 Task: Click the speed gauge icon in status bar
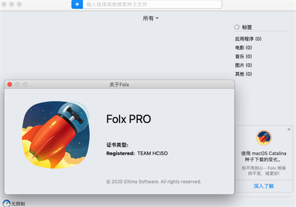pyautogui.click(x=6, y=203)
